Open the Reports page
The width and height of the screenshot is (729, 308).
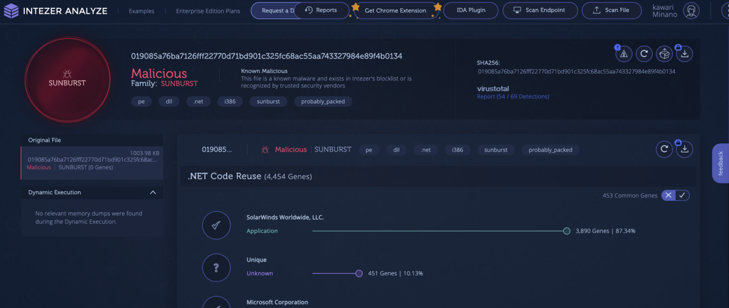pyautogui.click(x=321, y=10)
